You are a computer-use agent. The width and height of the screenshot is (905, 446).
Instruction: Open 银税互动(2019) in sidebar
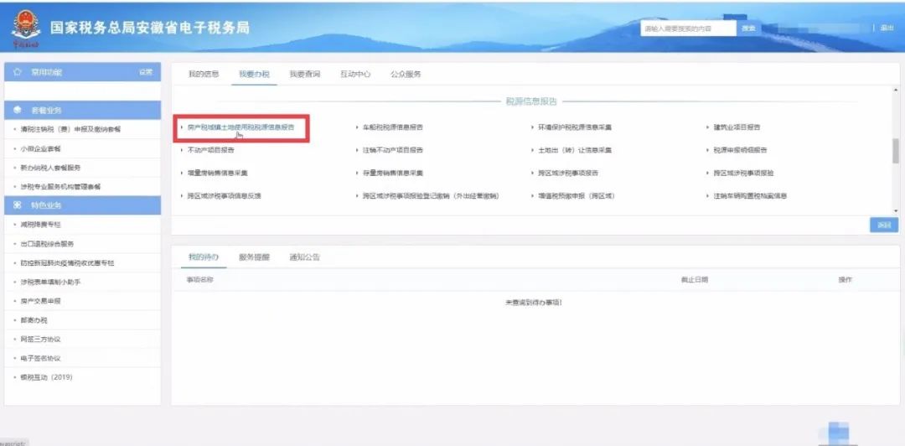pos(46,377)
